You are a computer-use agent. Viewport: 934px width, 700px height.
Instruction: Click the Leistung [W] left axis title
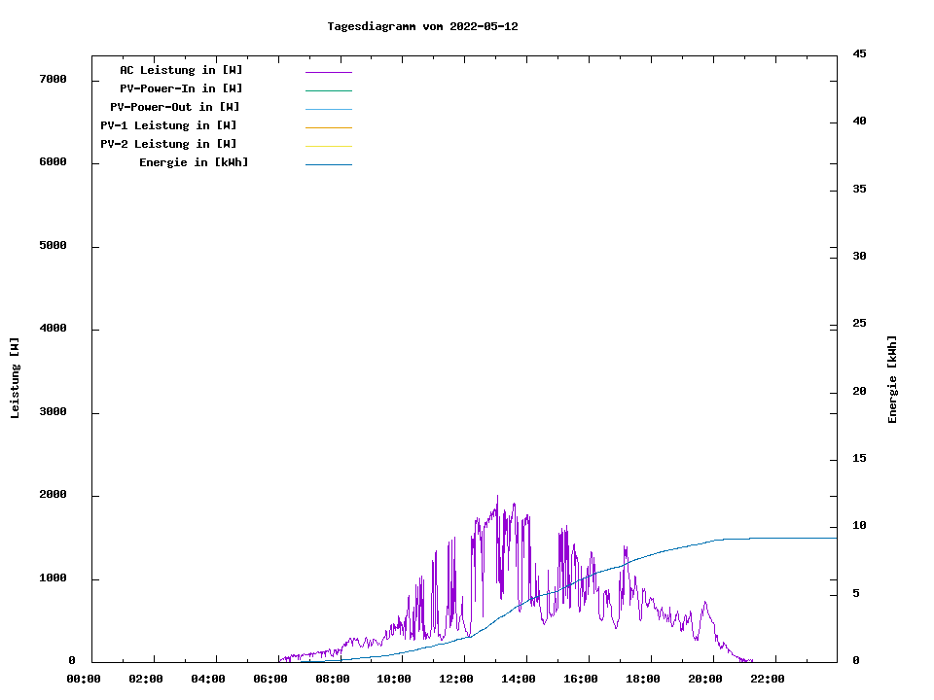click(x=15, y=378)
